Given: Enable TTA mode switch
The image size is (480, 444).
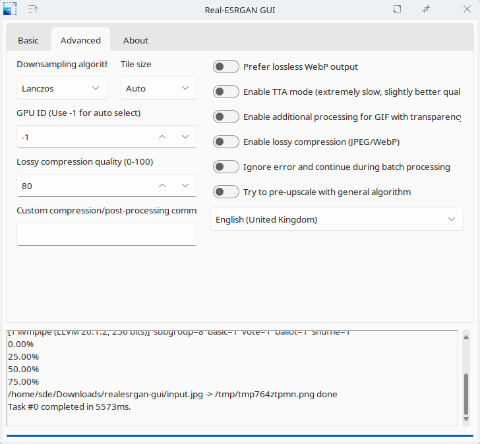Looking at the screenshot, I should coord(226,92).
